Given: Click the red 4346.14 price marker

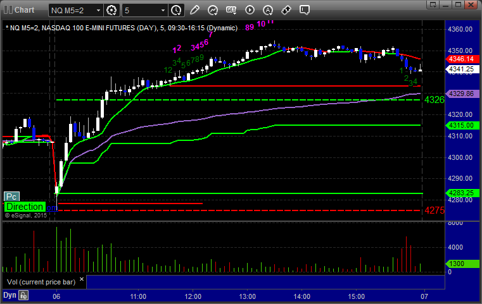Looking at the screenshot, I should coord(462,59).
